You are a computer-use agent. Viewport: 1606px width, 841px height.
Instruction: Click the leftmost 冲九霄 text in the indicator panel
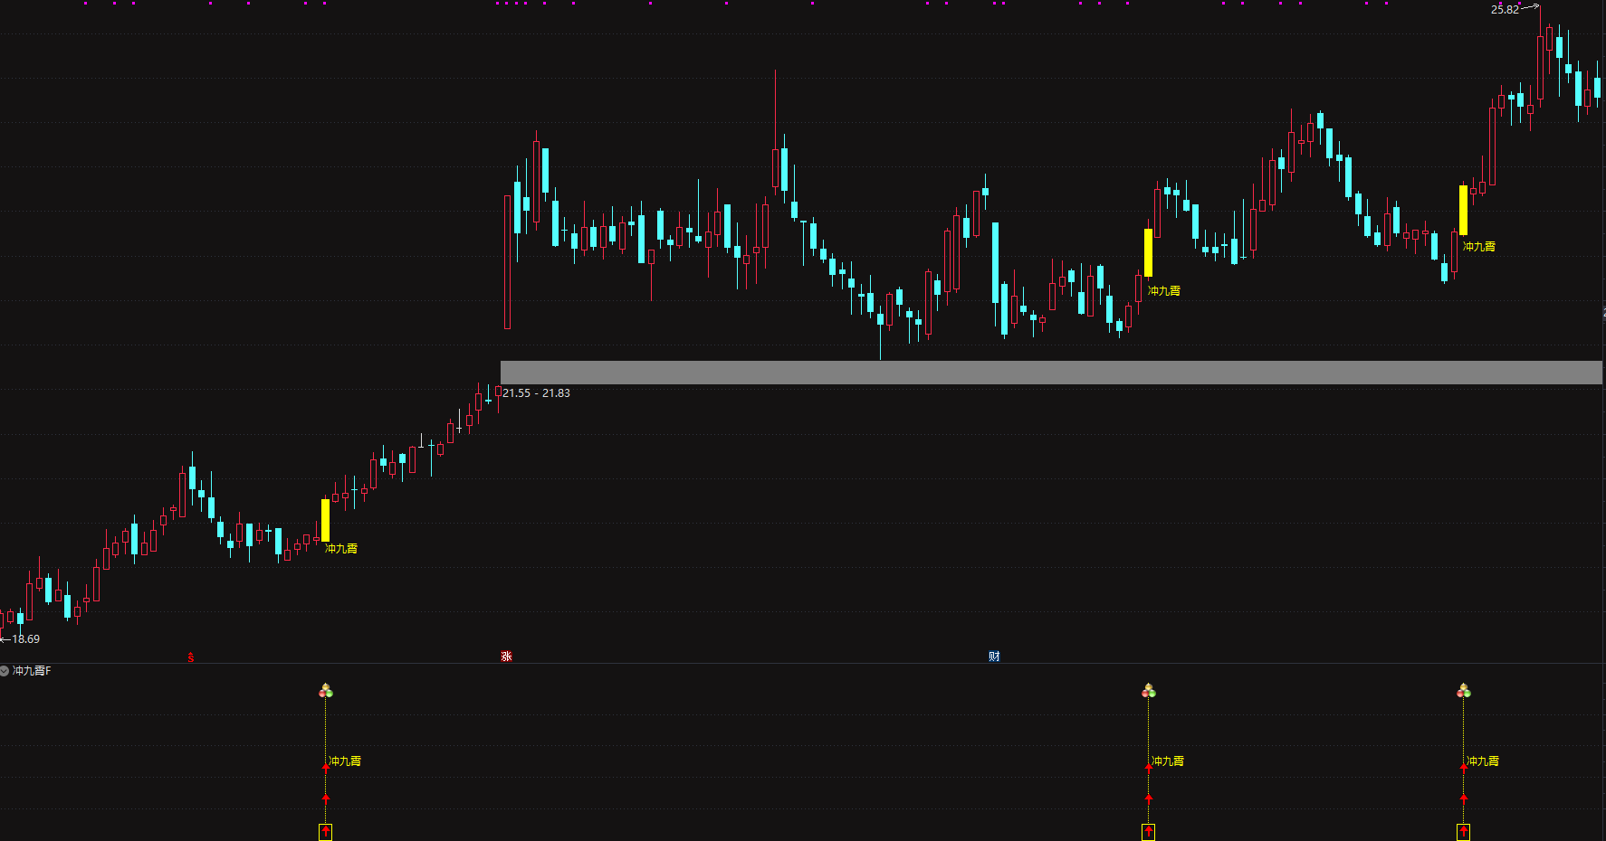point(345,761)
